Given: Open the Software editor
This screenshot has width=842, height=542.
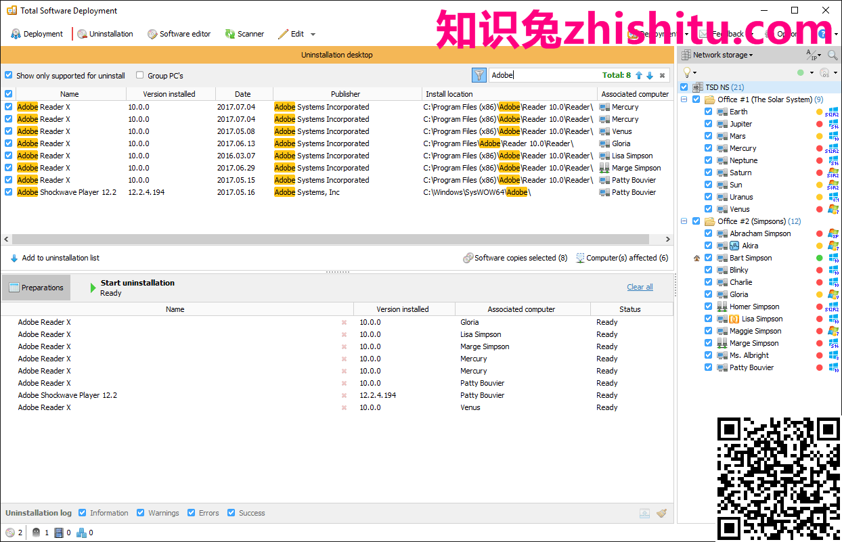Looking at the screenshot, I should 179,34.
